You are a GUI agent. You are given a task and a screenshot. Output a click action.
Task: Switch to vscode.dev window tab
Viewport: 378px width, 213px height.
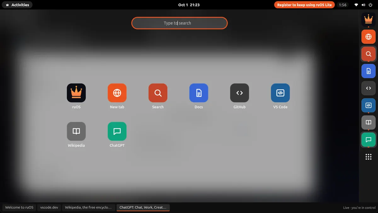coord(49,207)
